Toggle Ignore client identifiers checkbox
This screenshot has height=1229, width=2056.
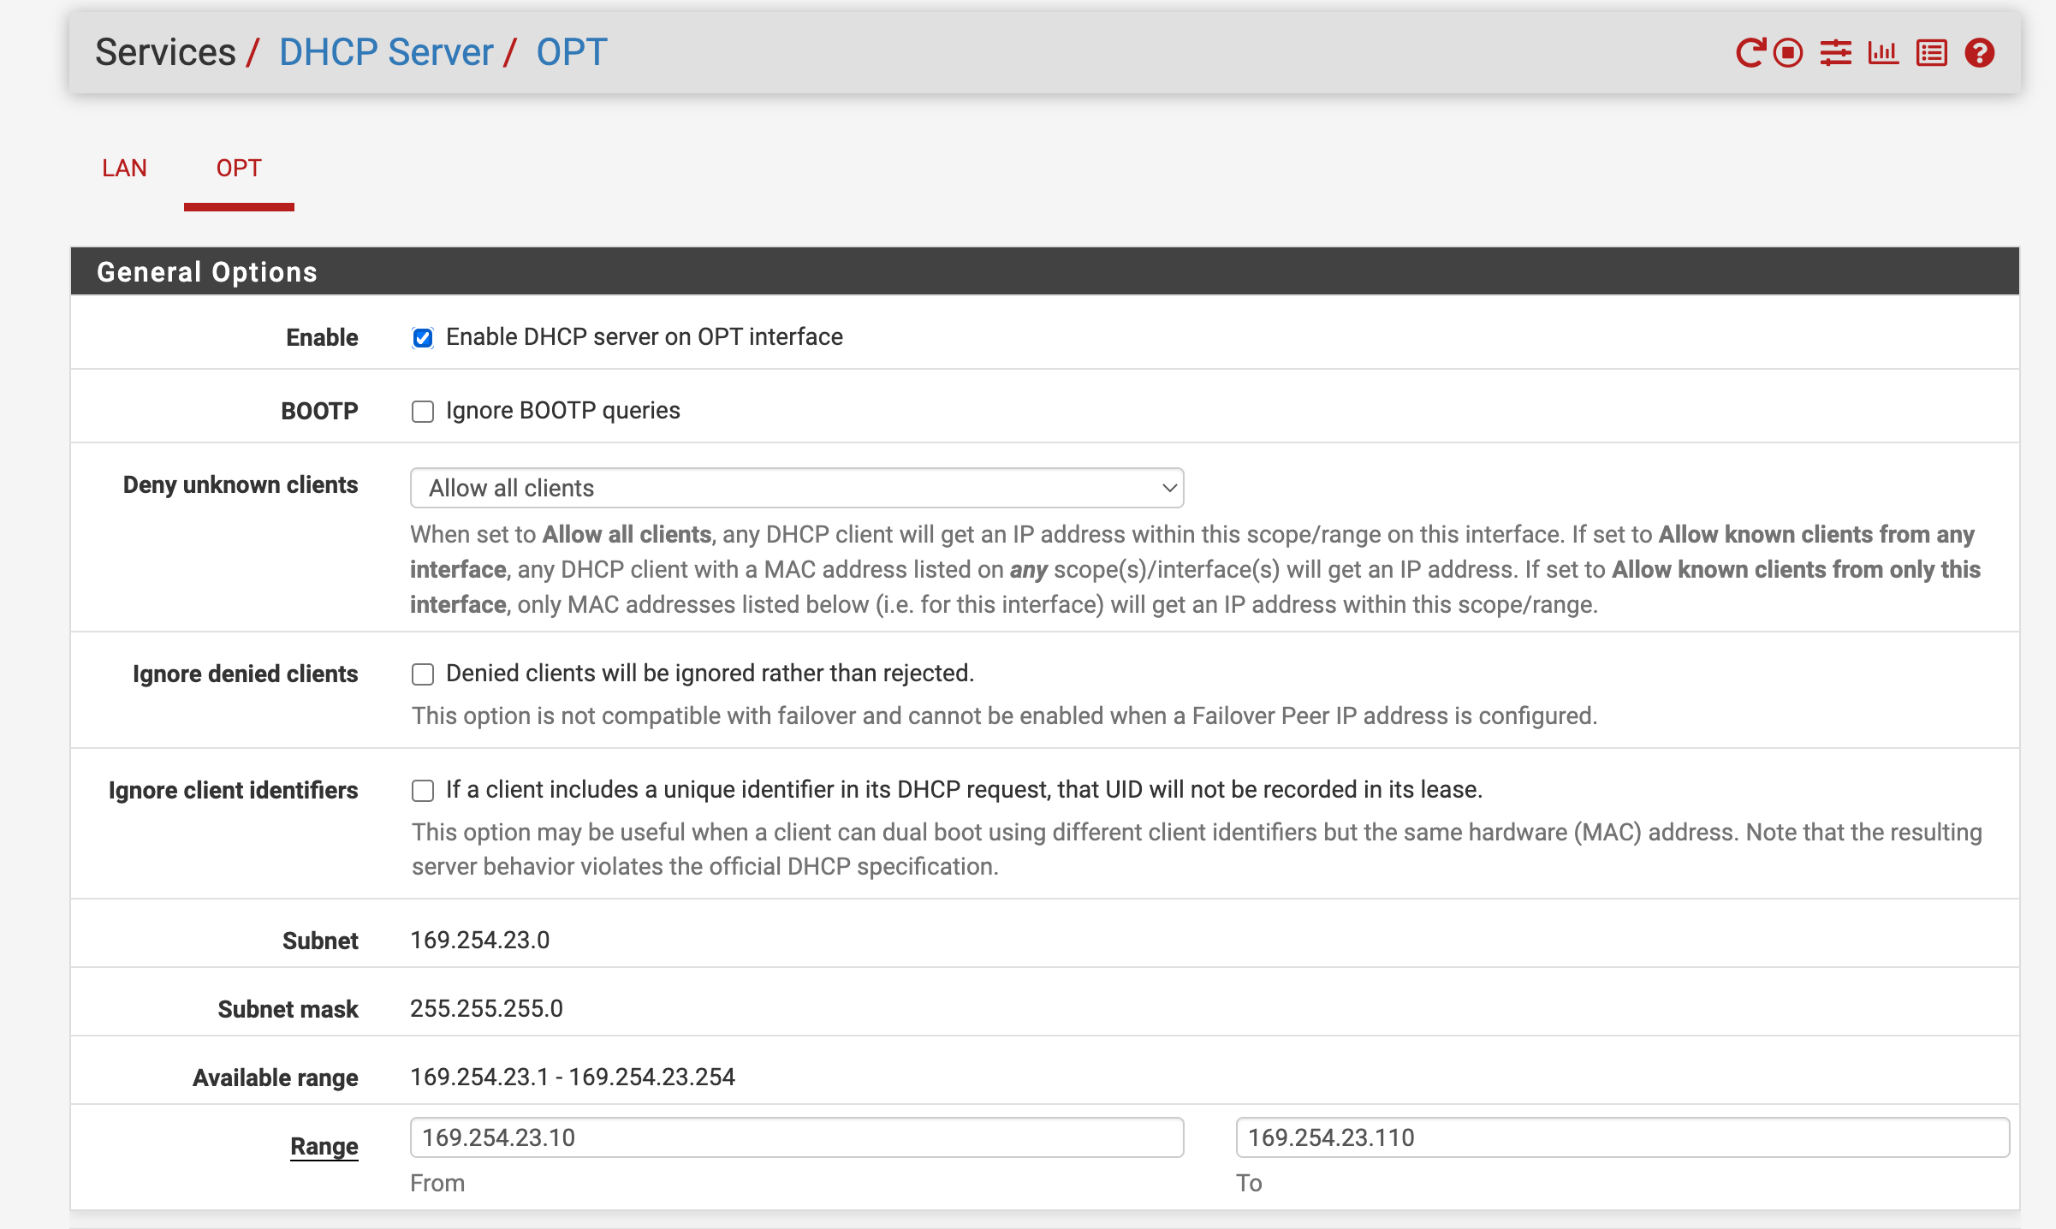423,791
